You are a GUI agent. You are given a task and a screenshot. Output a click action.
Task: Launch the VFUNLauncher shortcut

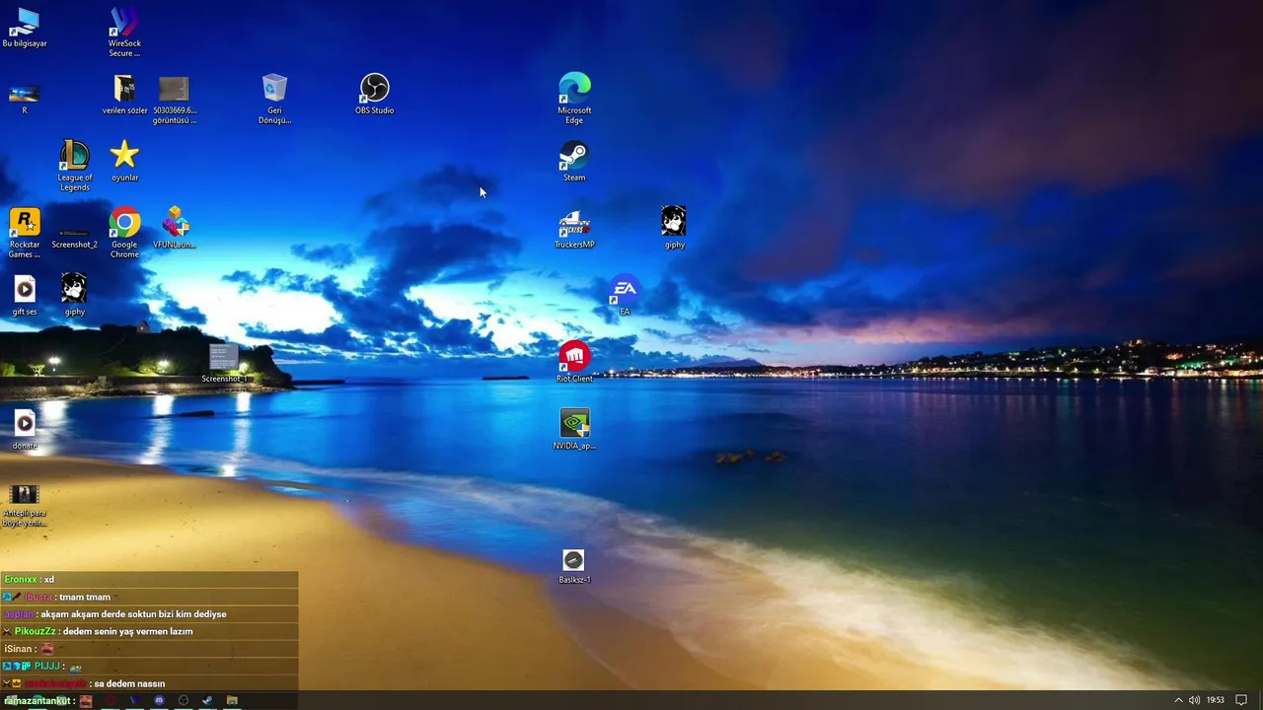(175, 228)
